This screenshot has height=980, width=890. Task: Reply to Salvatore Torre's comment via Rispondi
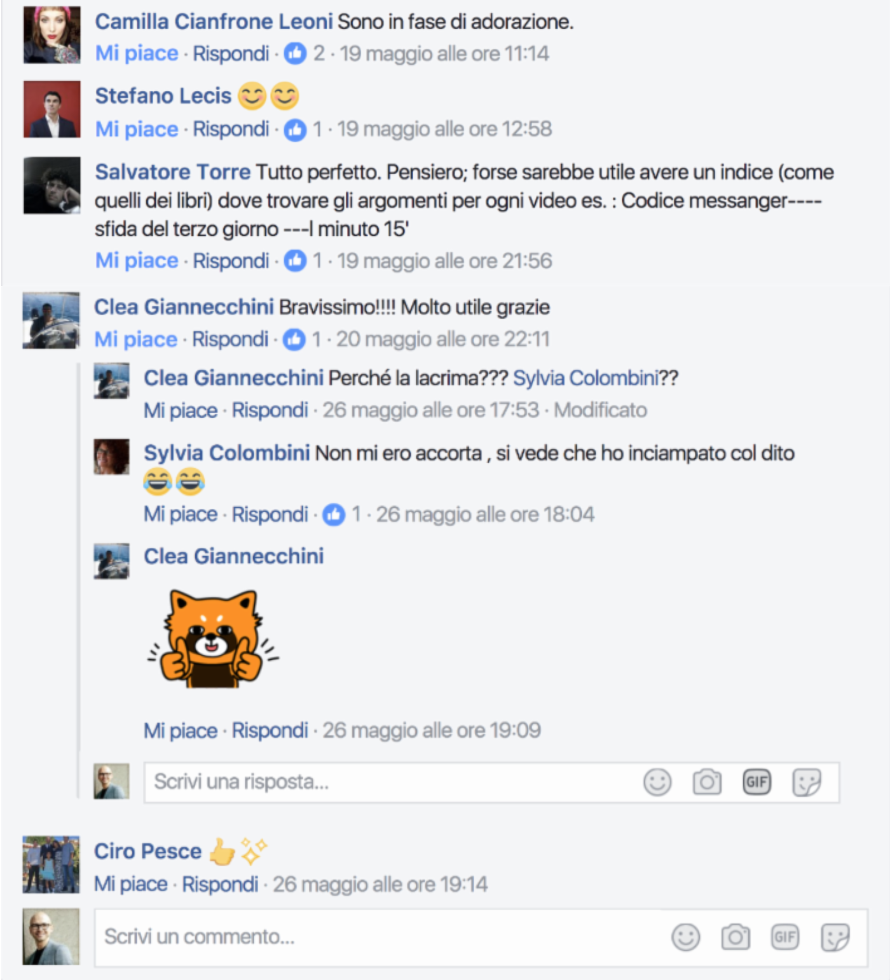tap(231, 261)
